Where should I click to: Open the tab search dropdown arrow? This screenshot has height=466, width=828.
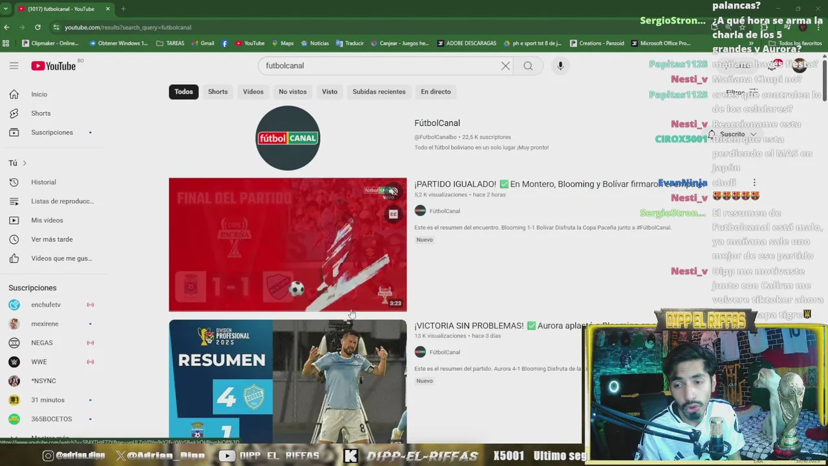(x=5, y=8)
